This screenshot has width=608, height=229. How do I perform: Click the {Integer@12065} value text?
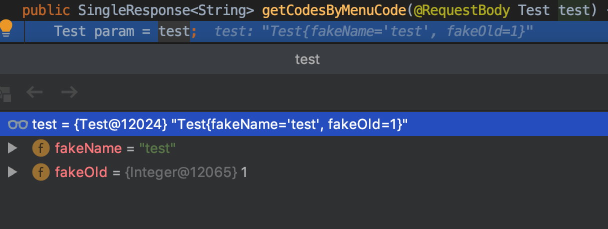pos(181,172)
